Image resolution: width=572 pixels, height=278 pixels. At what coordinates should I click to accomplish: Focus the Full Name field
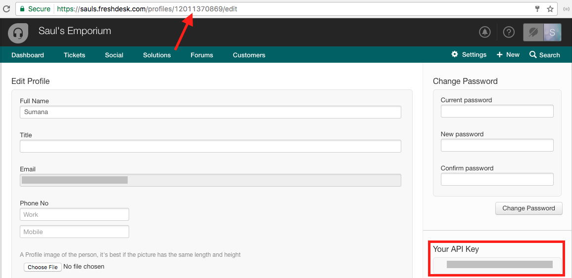coord(210,112)
